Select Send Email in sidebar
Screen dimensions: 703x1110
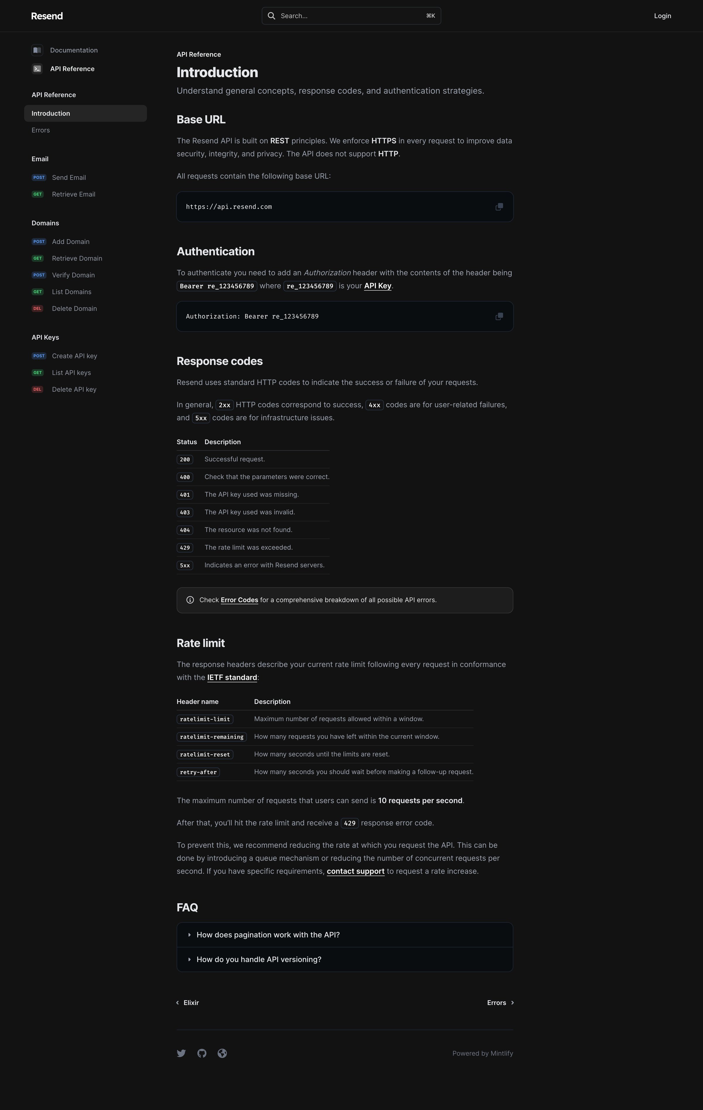(x=69, y=177)
